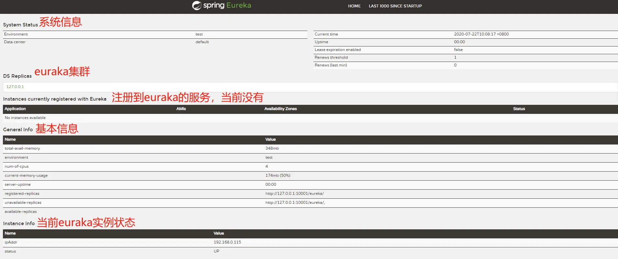Click the System Status heading
This screenshot has width=618, height=259.
point(20,25)
